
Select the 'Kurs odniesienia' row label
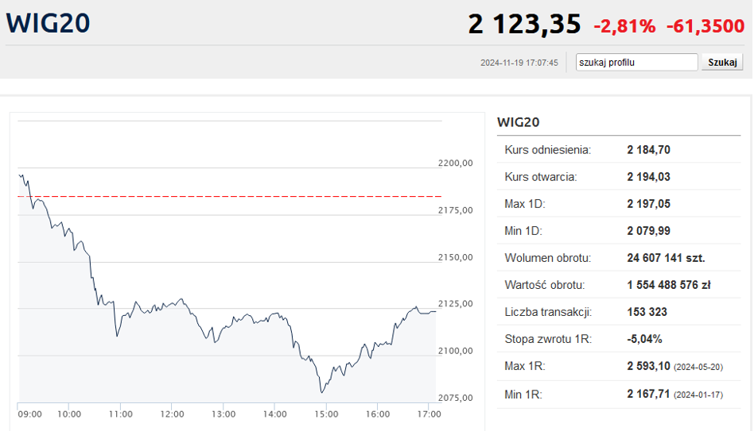tap(548, 149)
